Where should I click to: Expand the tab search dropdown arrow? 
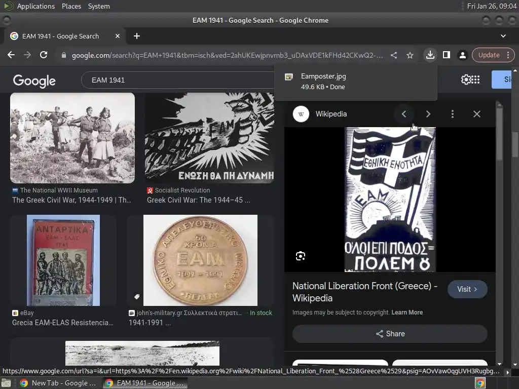tap(503, 36)
